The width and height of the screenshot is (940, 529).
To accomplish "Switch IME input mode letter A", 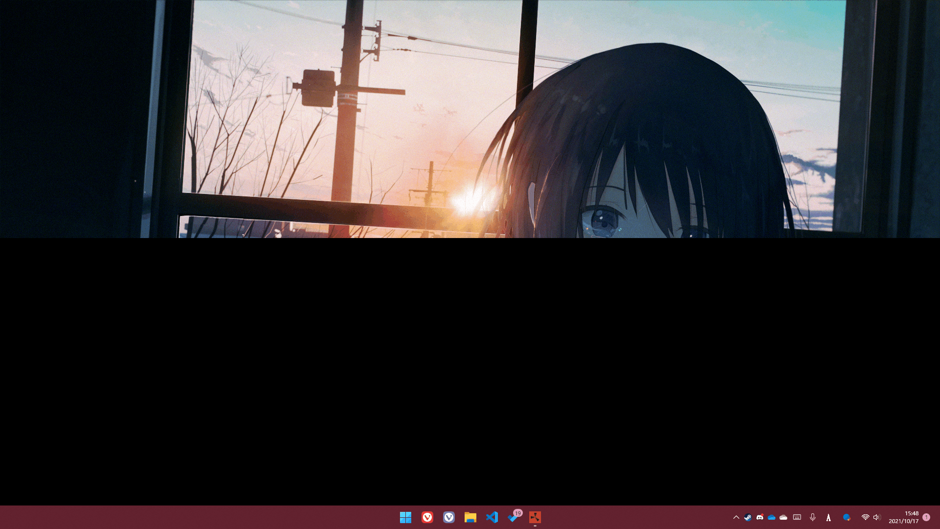I will coord(828,517).
